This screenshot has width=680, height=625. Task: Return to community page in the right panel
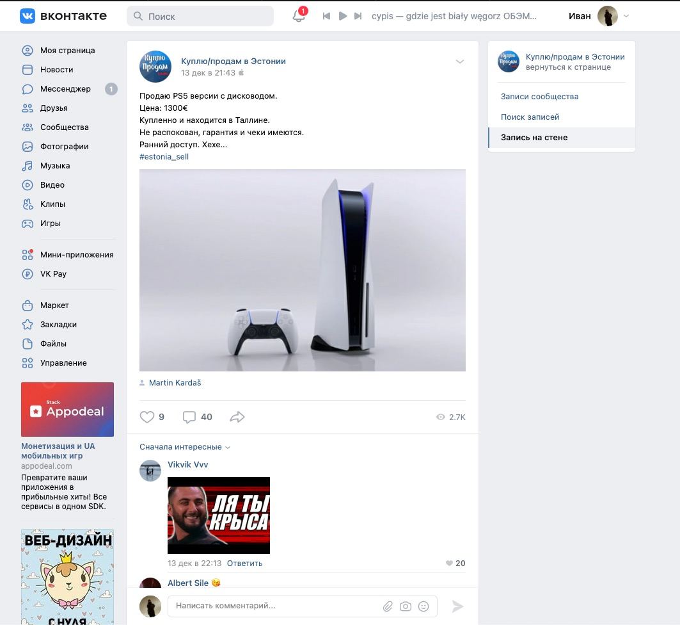click(568, 67)
